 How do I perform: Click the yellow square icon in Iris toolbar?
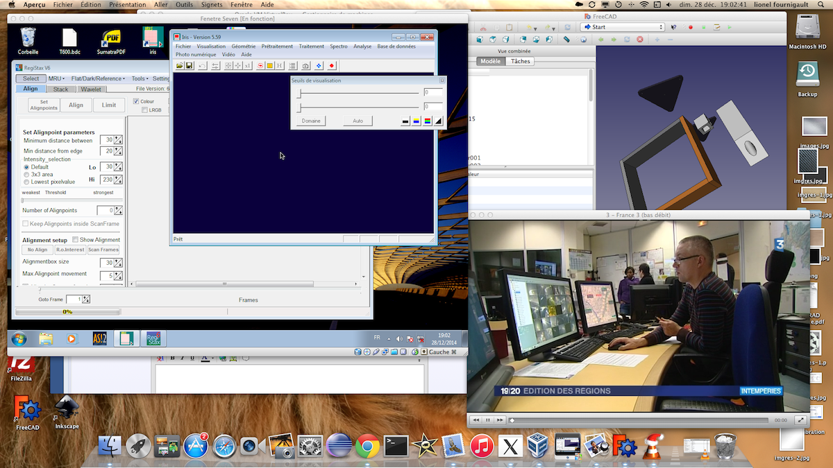[x=269, y=66]
